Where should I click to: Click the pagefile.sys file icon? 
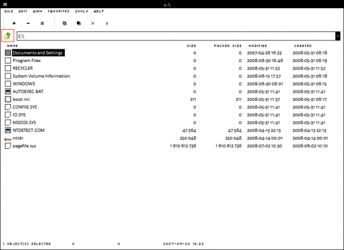8,146
